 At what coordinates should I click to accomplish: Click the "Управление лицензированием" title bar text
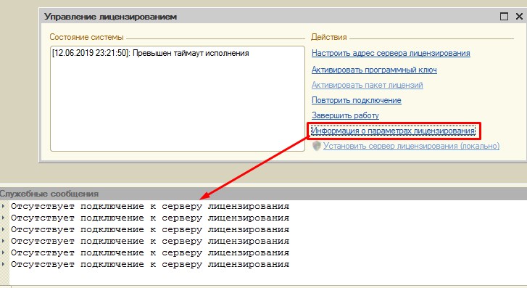(x=111, y=17)
